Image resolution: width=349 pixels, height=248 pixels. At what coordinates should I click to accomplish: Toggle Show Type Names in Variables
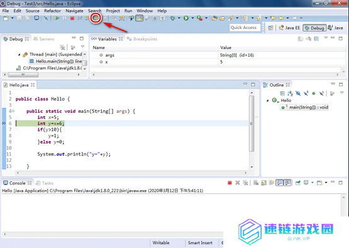pyautogui.click(x=300, y=39)
